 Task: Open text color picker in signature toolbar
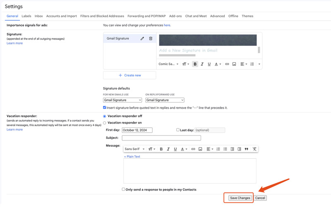pos(218,64)
